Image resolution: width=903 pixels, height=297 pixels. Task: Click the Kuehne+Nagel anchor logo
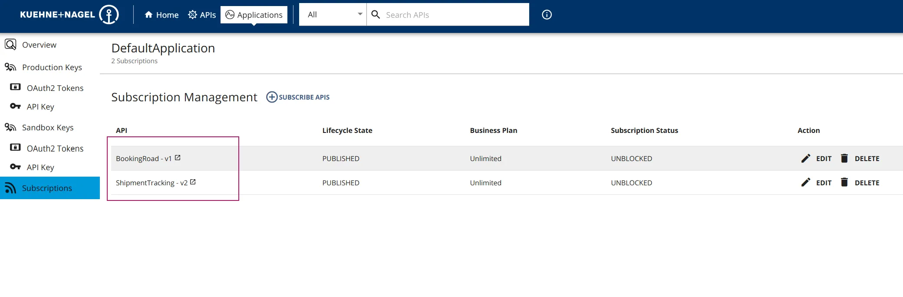[x=109, y=15]
